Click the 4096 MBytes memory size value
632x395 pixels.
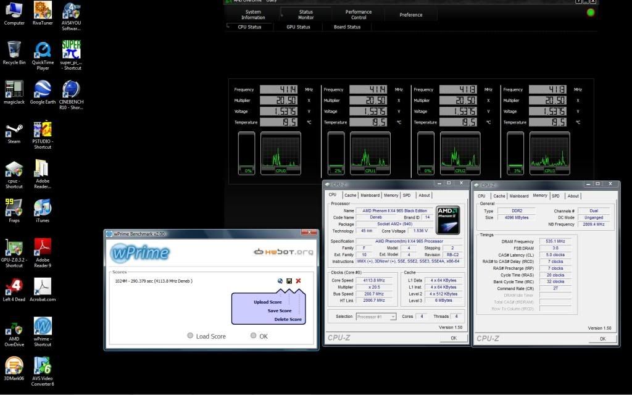click(x=517, y=218)
